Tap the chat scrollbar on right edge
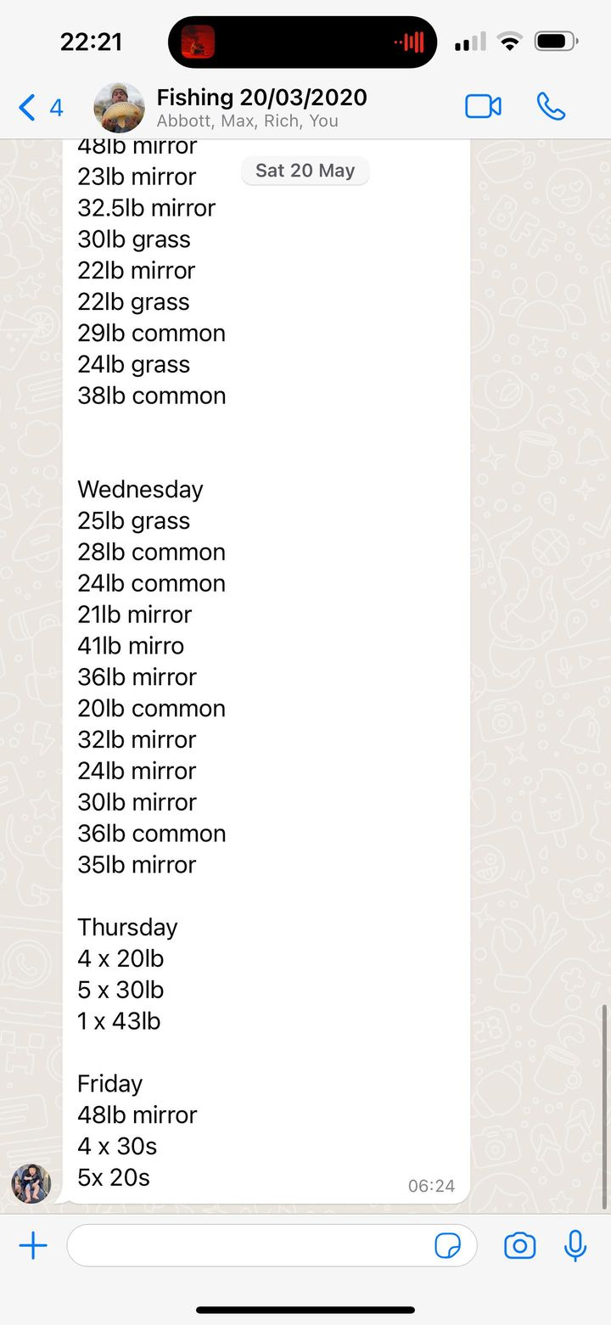The width and height of the screenshot is (611, 1325). click(604, 1103)
